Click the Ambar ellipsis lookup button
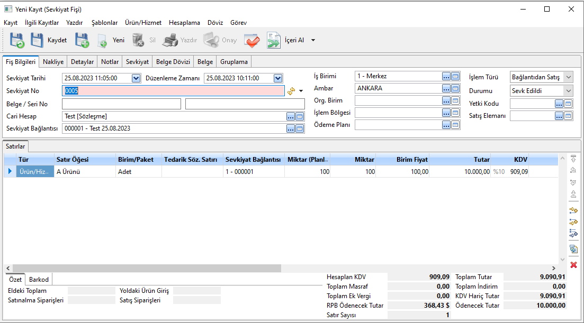This screenshot has width=584, height=323. (446, 88)
